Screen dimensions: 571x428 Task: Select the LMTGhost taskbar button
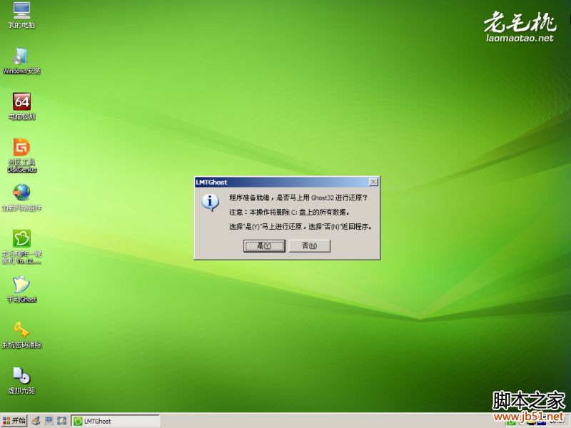(x=114, y=421)
